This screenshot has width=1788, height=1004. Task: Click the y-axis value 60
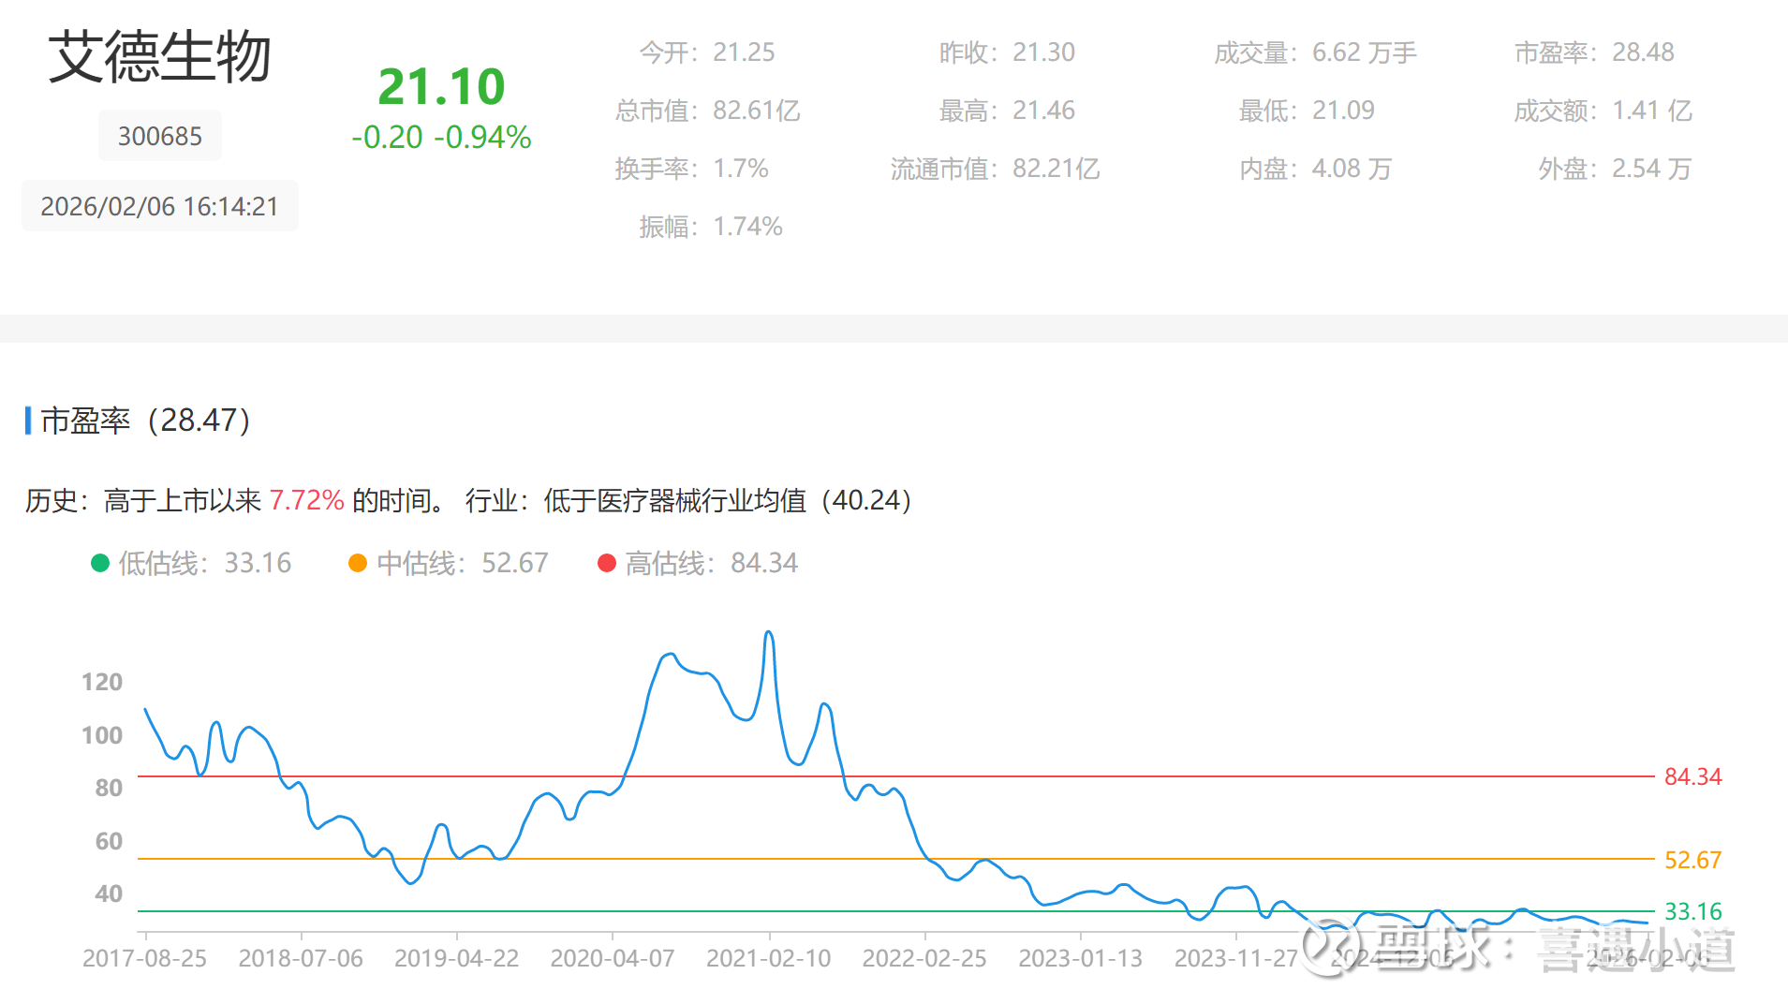click(109, 841)
